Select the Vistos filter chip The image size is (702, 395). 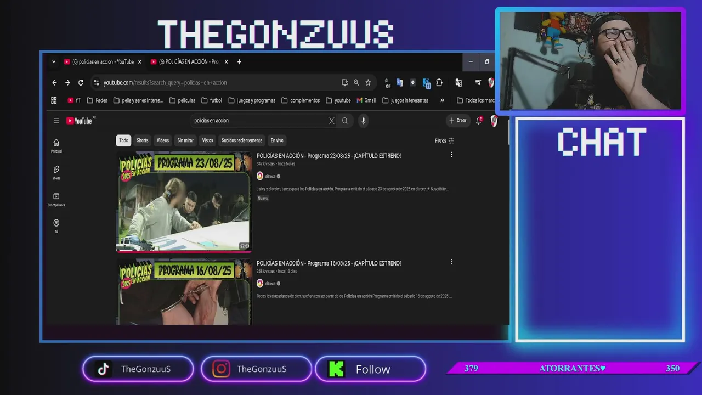click(x=207, y=140)
